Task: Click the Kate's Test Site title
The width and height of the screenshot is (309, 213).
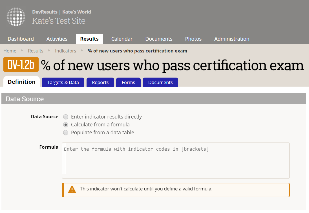Action: click(59, 21)
